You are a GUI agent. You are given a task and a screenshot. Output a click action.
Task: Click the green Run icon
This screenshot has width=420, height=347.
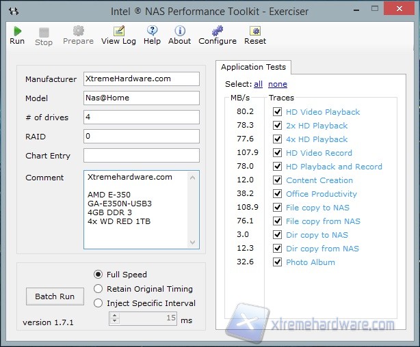pyautogui.click(x=17, y=31)
